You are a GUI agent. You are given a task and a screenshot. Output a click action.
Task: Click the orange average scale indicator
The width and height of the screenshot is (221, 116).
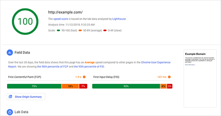pos(80,30)
